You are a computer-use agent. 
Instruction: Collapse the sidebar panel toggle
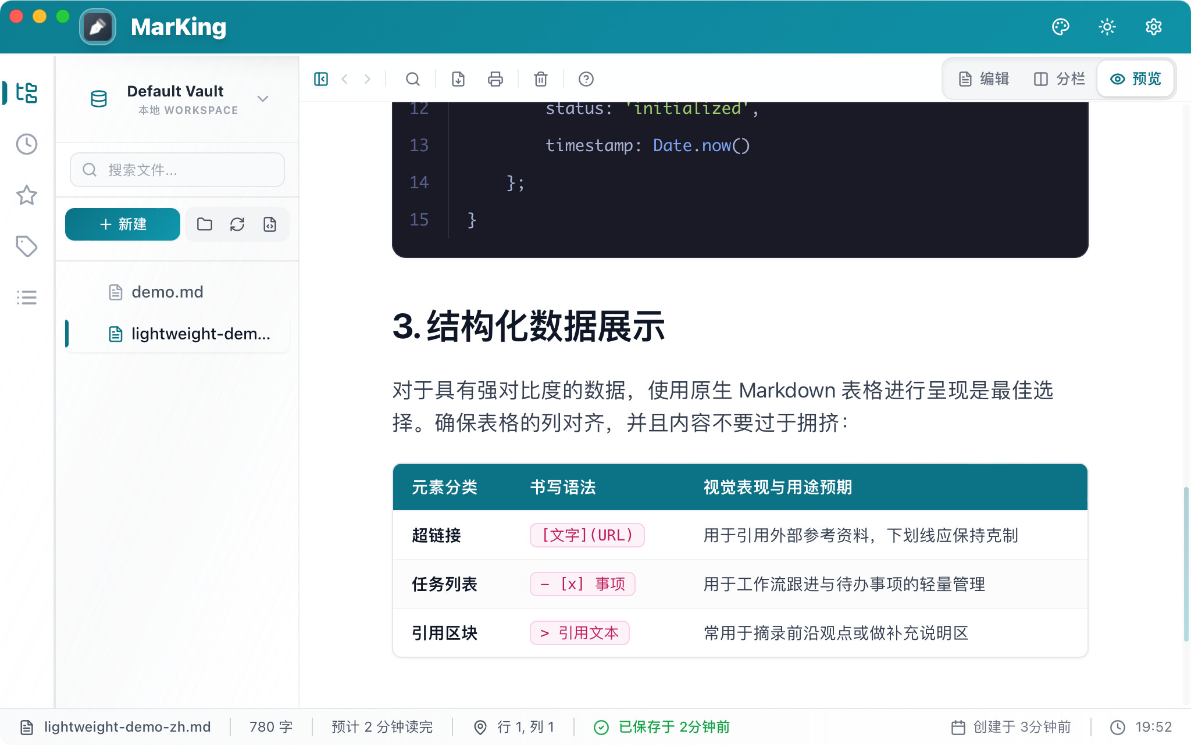pyautogui.click(x=321, y=79)
